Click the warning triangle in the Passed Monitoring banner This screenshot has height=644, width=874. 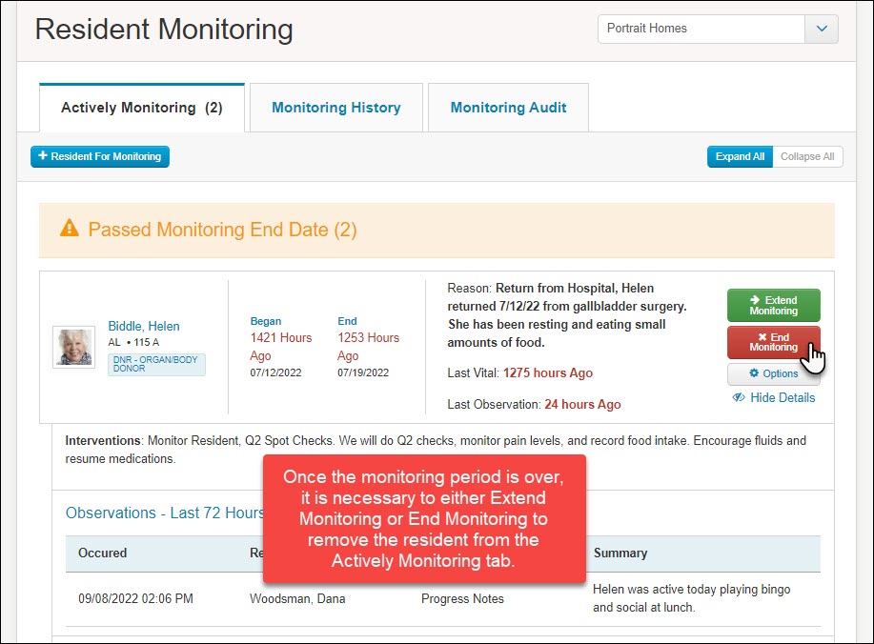[70, 229]
